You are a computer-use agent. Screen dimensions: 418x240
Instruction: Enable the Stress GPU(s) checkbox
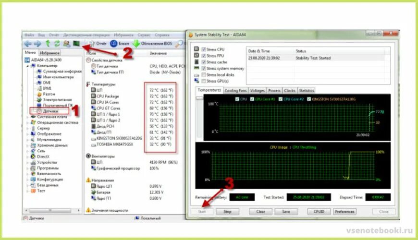(x=204, y=81)
